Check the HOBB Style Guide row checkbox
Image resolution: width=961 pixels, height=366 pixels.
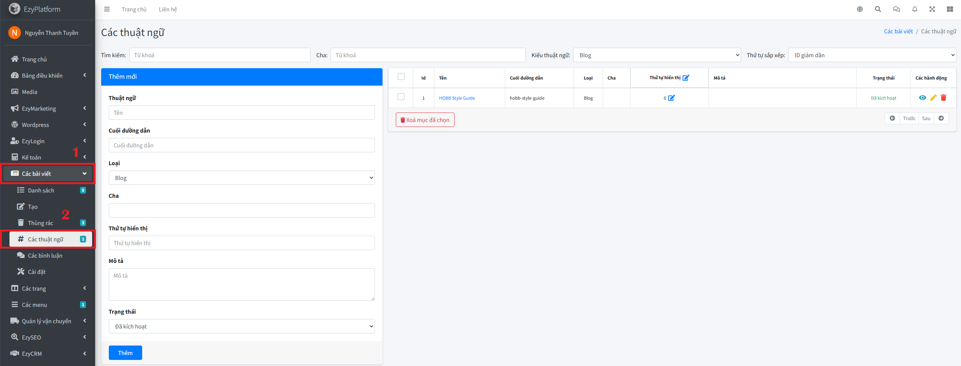click(x=401, y=97)
